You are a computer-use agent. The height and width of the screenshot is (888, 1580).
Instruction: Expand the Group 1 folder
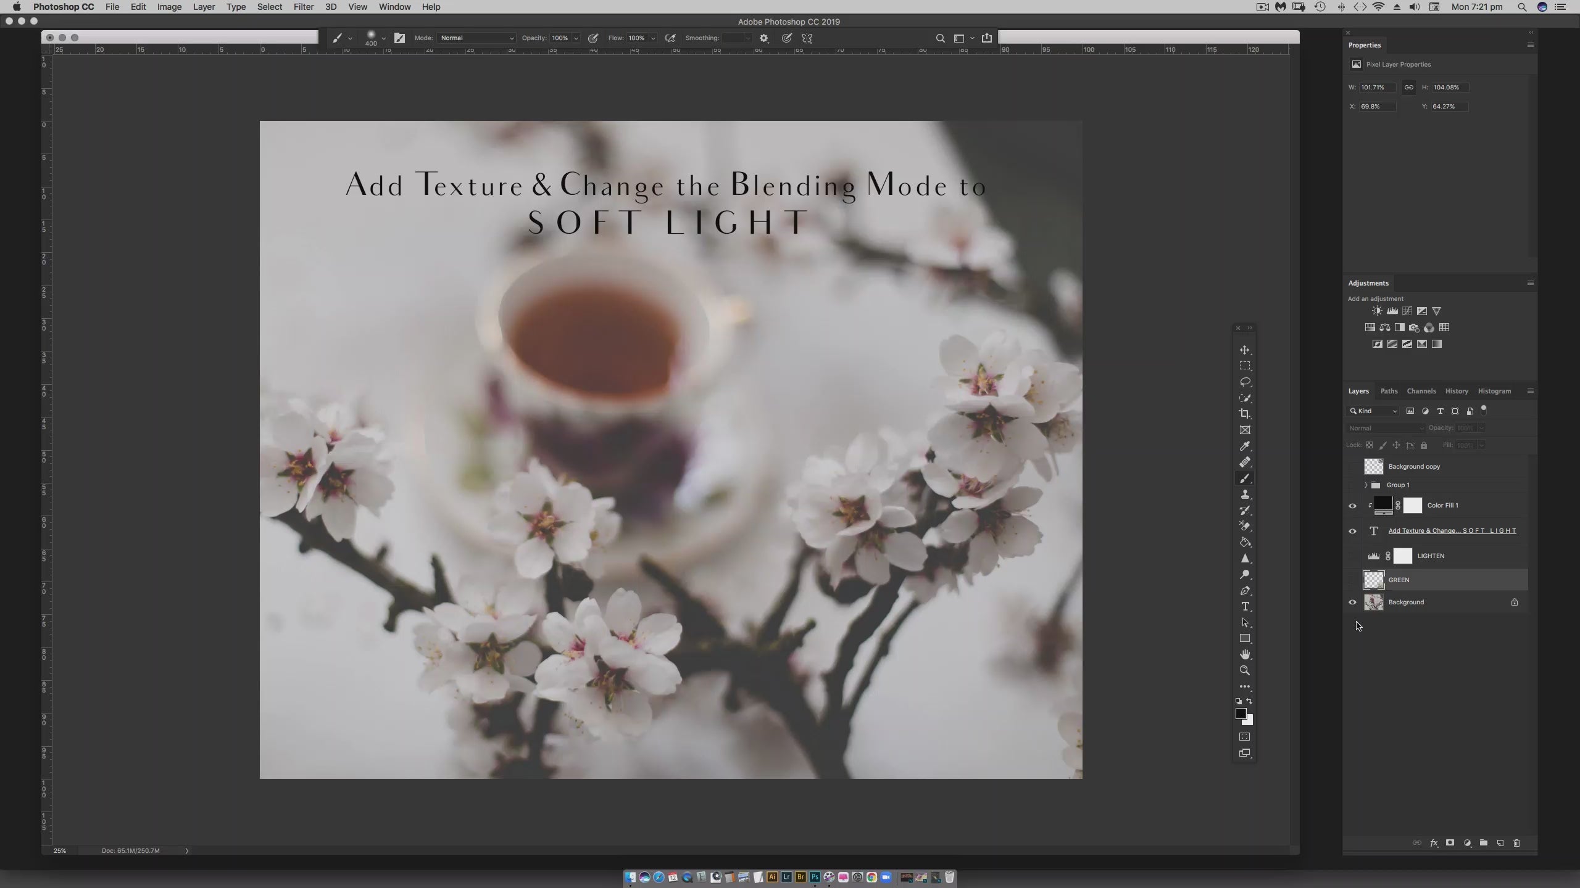click(1366, 485)
